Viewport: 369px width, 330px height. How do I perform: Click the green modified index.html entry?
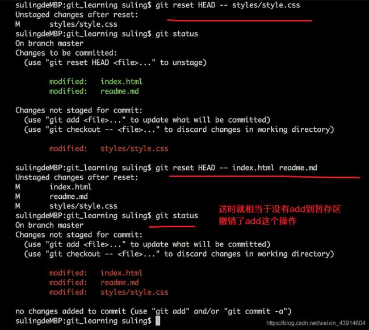(96, 81)
